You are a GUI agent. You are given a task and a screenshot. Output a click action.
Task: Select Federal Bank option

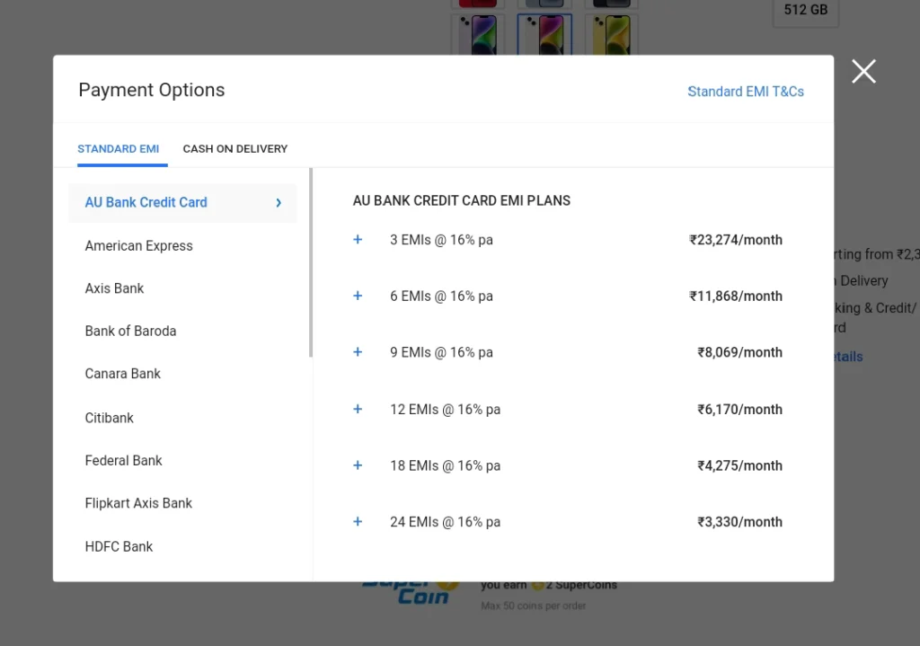[123, 461]
